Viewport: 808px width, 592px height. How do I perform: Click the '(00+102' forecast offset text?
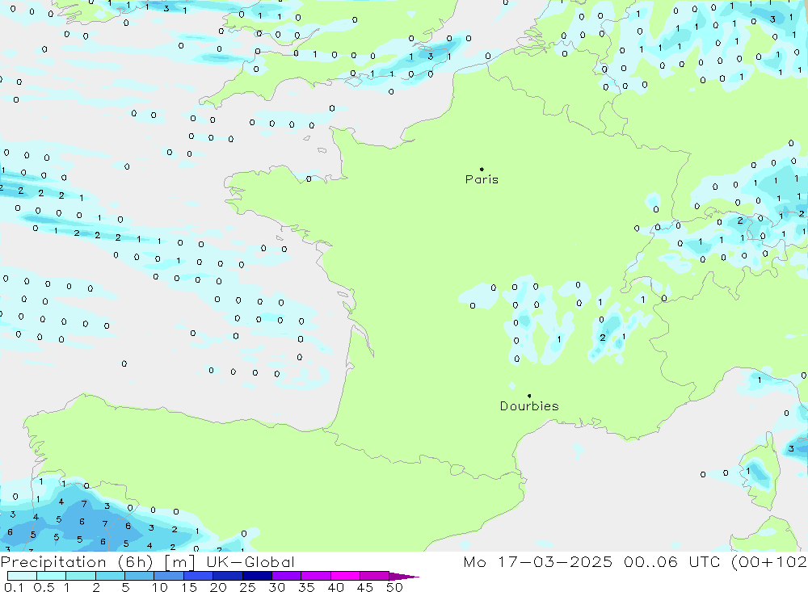(x=769, y=561)
